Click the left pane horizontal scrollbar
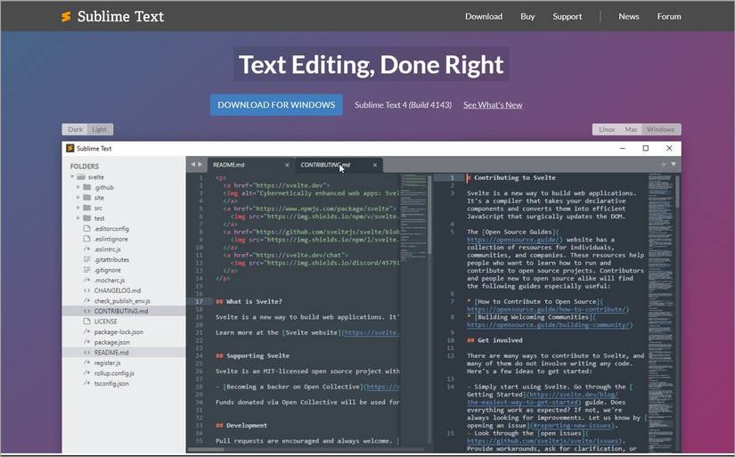The image size is (735, 457). (205, 450)
